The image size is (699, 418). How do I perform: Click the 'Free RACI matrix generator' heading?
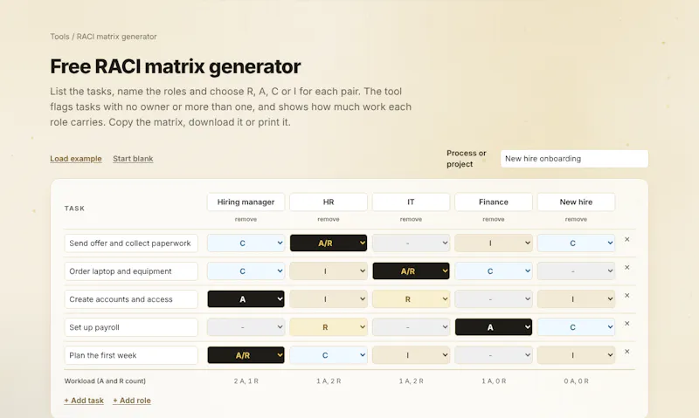point(176,66)
